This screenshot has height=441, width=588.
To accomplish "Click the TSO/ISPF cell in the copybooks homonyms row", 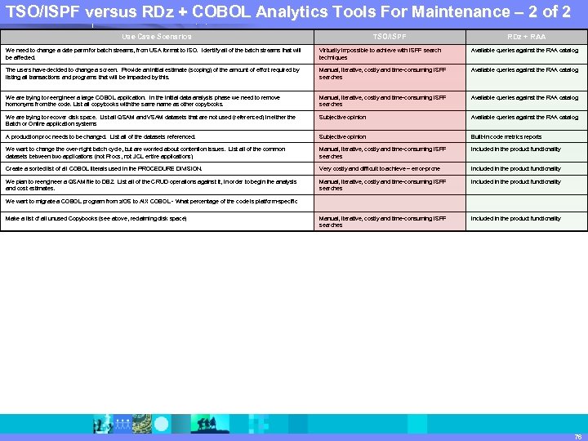I will (390, 101).
